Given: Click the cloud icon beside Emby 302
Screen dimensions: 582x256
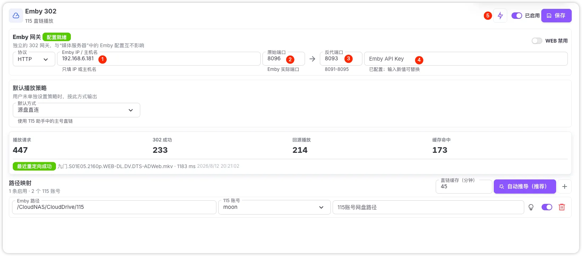Looking at the screenshot, I should point(16,16).
